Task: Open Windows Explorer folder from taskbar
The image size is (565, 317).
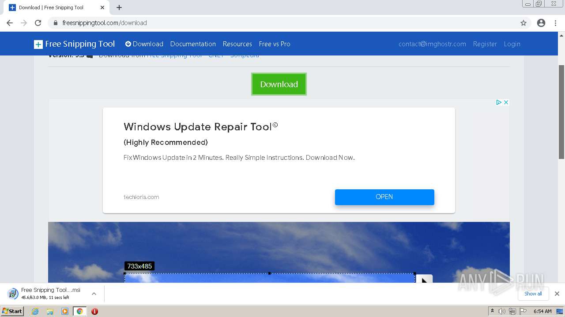Action: click(50, 311)
